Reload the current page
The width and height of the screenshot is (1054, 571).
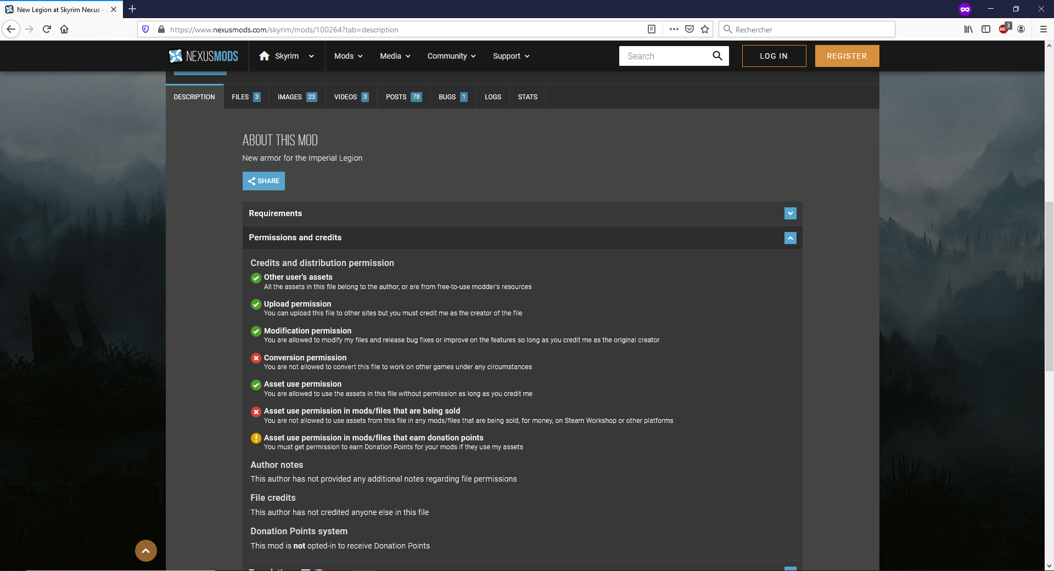47,29
